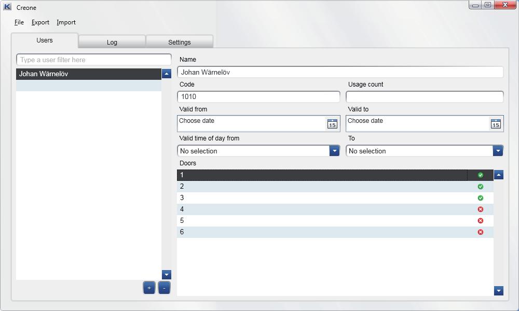Select door 5 row in Doors list

point(335,221)
